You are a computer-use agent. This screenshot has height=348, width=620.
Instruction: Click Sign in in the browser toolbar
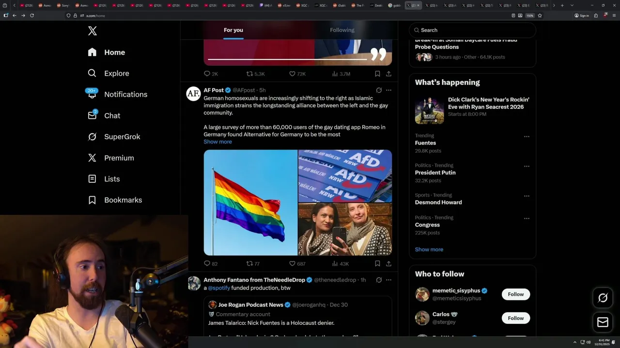pyautogui.click(x=581, y=15)
